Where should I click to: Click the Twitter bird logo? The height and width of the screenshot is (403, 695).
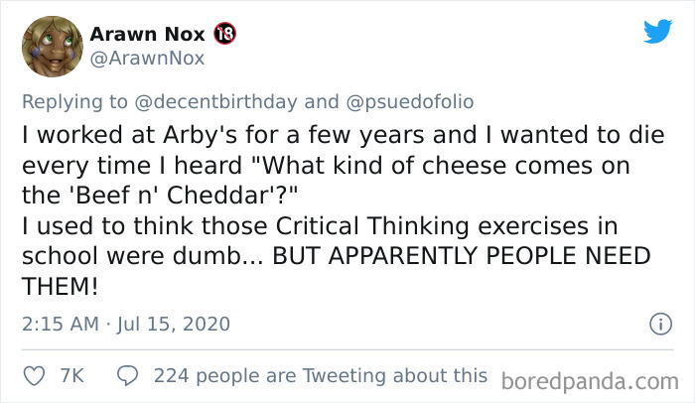point(657,32)
